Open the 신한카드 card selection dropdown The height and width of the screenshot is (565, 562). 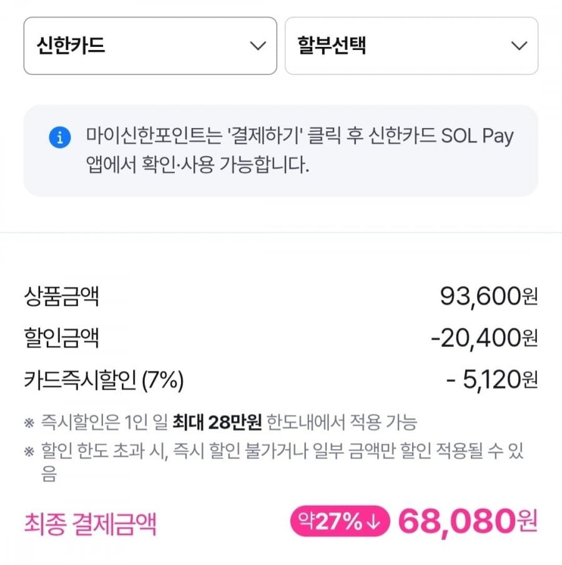[150, 46]
